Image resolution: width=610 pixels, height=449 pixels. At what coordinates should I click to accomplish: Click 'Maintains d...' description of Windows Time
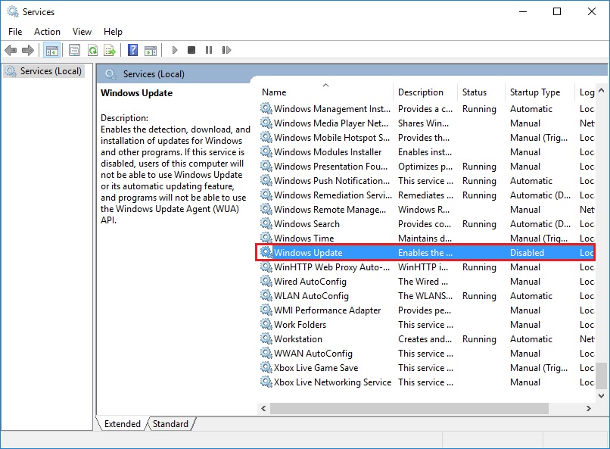(x=425, y=238)
